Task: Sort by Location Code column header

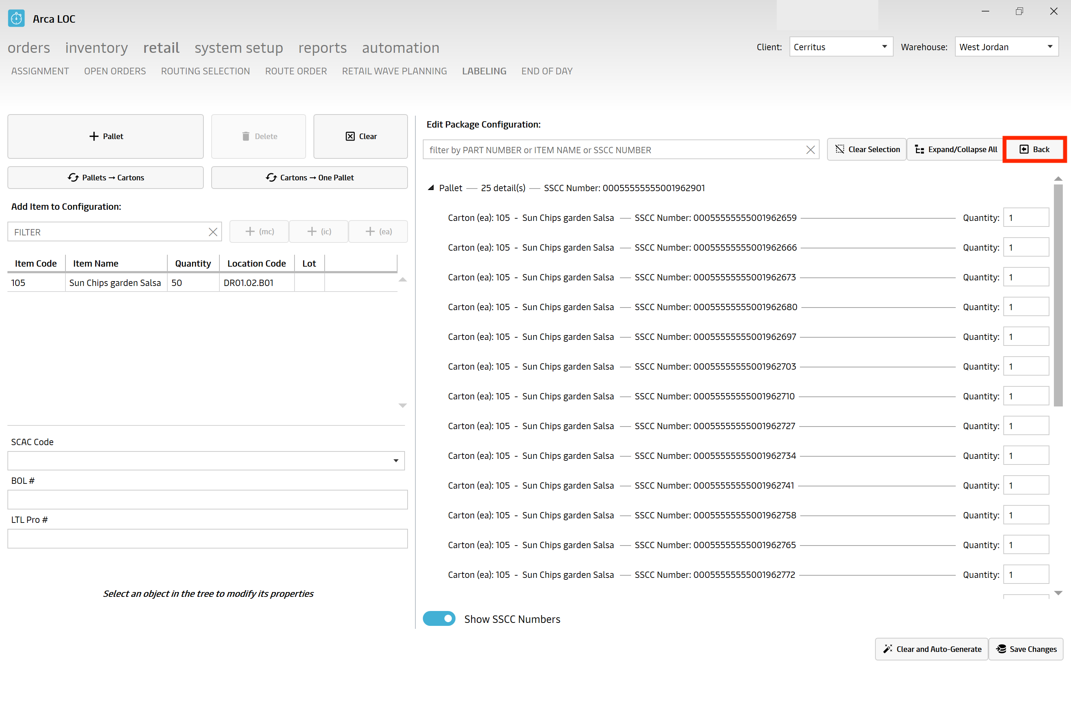Action: coord(257,263)
